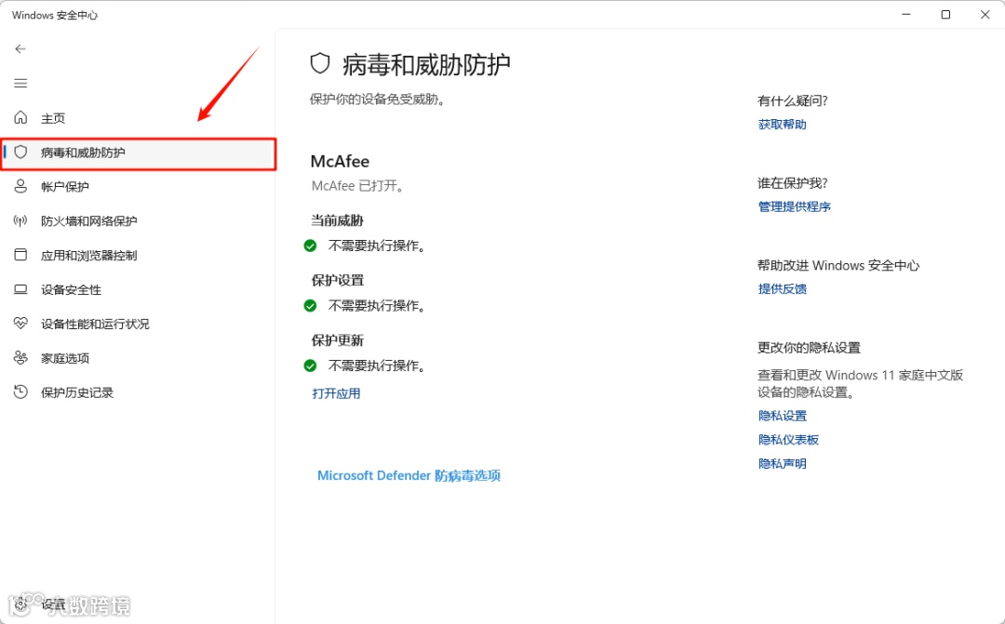Image resolution: width=1005 pixels, height=624 pixels.
Task: Click the 打开应用 link
Action: (336, 393)
